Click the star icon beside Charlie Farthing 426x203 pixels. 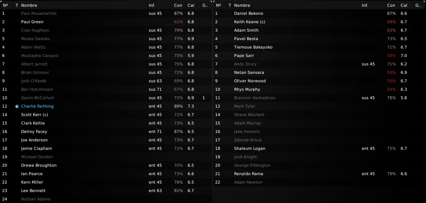pyautogui.click(x=17, y=106)
